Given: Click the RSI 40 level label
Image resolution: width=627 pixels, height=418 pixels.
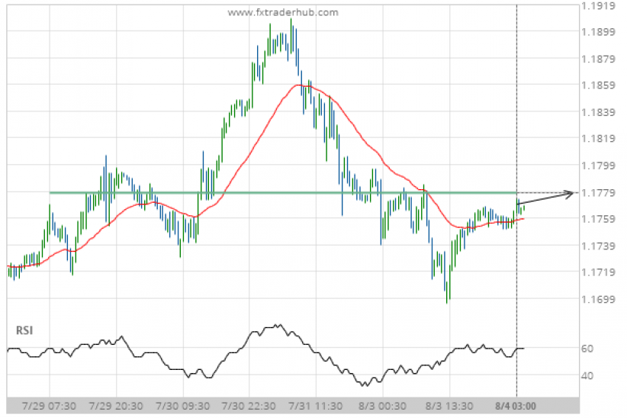Looking at the screenshot, I should click(587, 376).
